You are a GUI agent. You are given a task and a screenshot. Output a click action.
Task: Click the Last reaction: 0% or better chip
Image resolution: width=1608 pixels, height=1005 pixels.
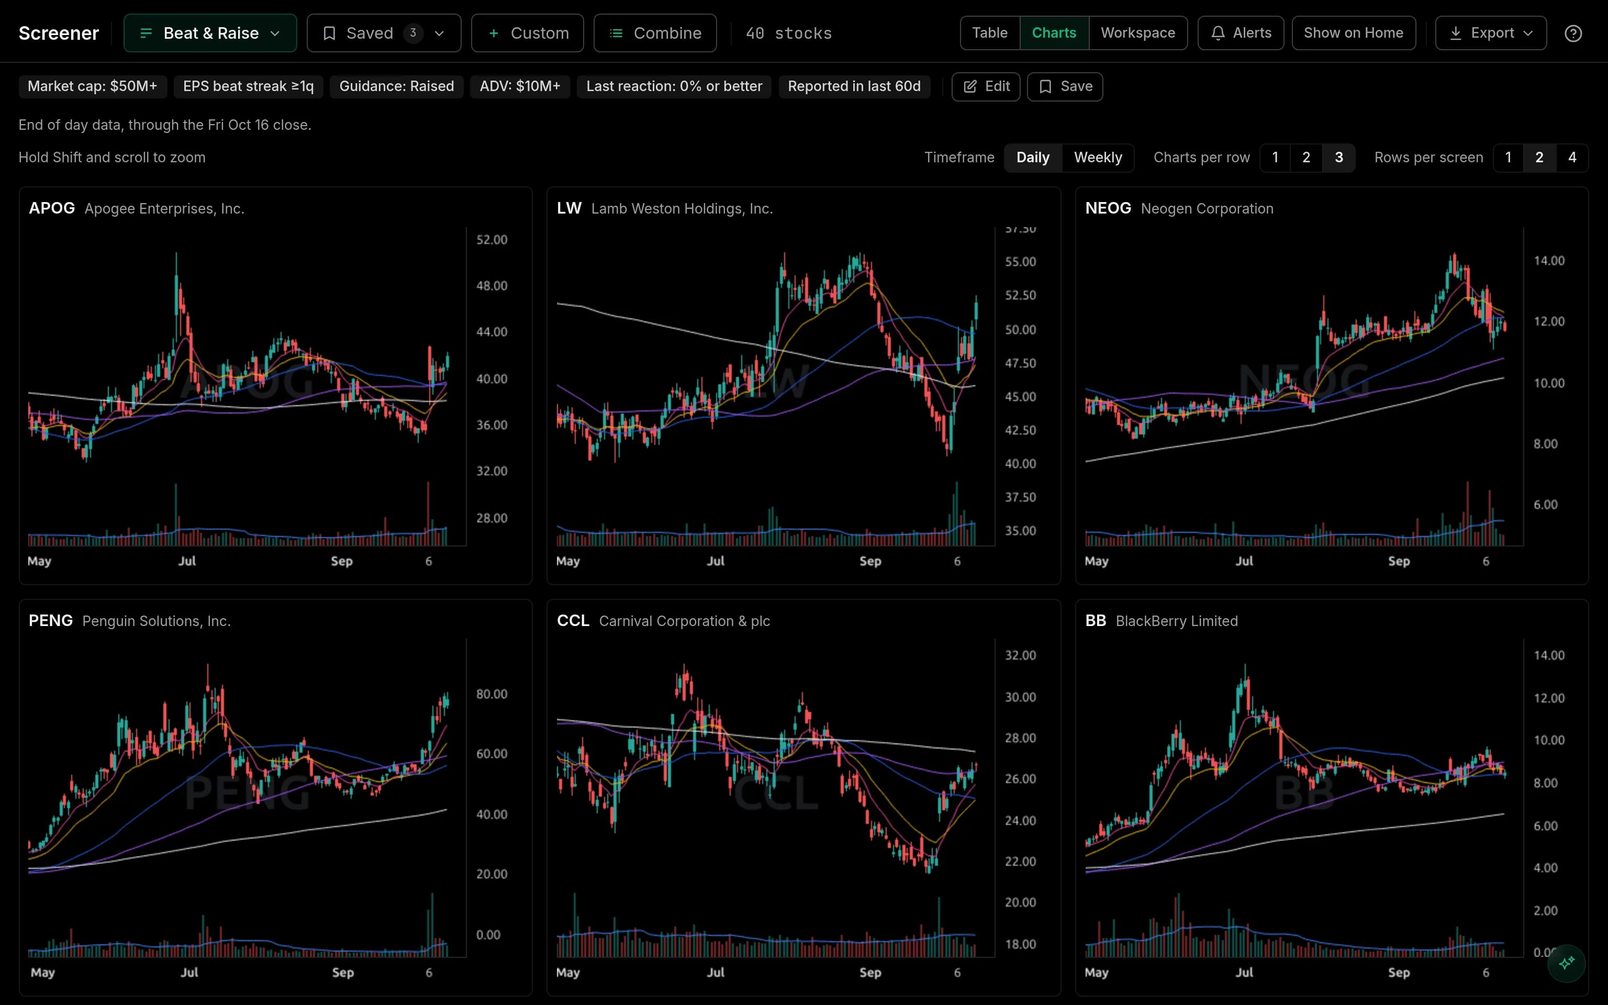(x=674, y=86)
